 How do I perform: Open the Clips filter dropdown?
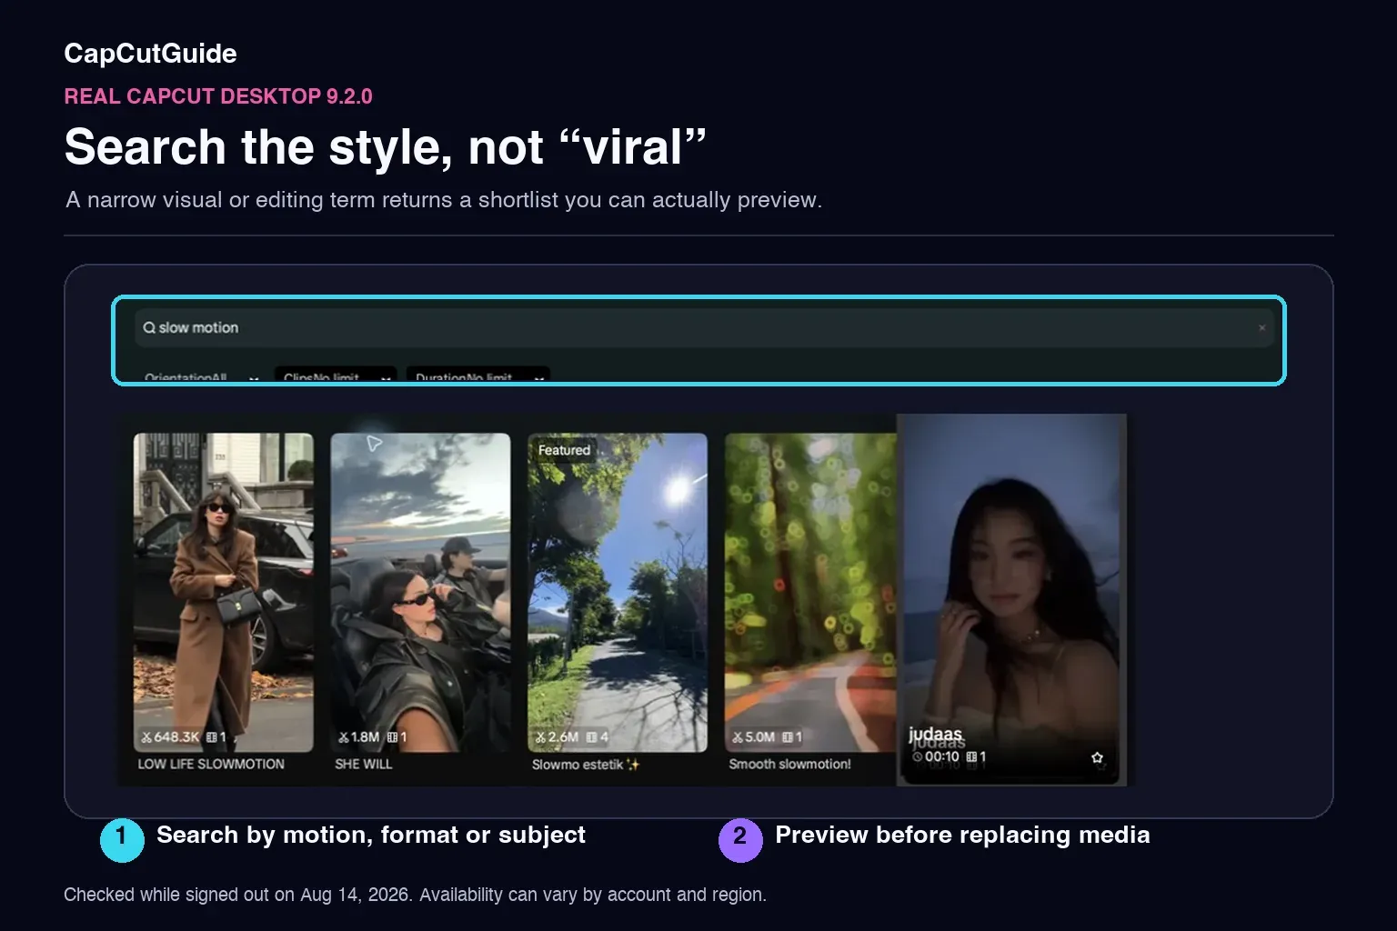pyautogui.click(x=335, y=376)
